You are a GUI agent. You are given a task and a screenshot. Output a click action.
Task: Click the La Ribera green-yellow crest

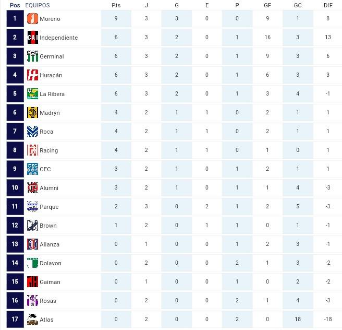pyautogui.click(x=32, y=93)
